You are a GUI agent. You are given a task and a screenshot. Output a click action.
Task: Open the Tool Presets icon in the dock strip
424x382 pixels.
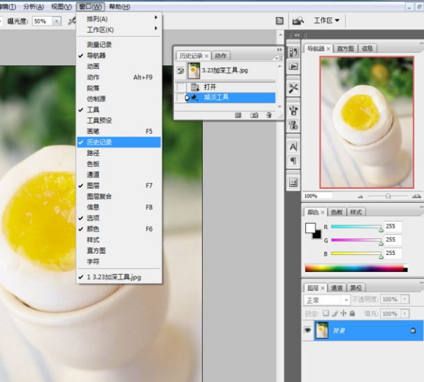293,88
